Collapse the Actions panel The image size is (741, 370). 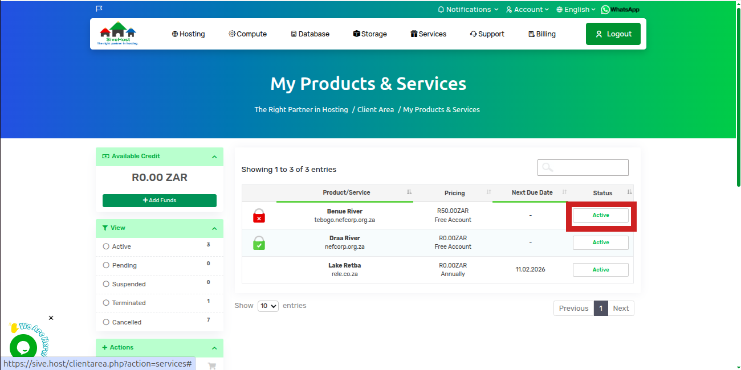[214, 348]
